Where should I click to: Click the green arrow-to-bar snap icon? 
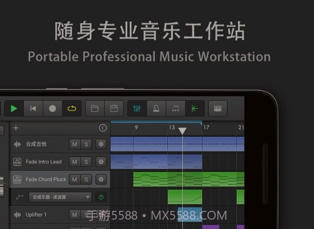tap(195, 108)
